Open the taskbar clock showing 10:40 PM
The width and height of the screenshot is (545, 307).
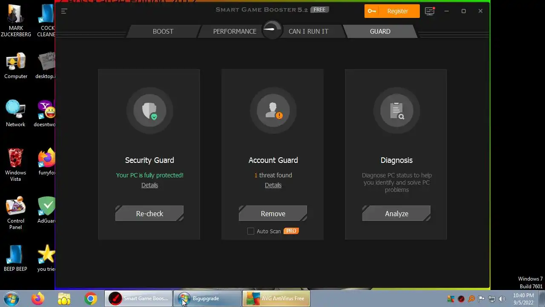pyautogui.click(x=523, y=299)
